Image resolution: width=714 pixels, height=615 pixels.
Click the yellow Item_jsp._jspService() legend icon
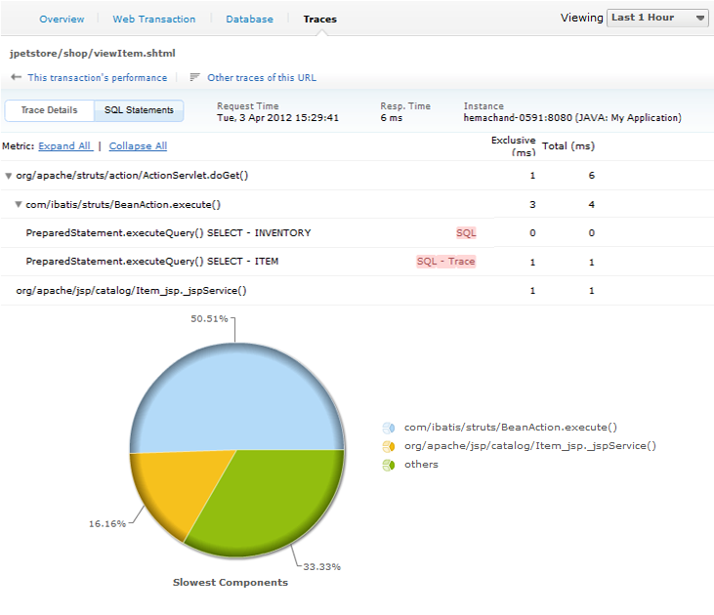click(x=389, y=446)
